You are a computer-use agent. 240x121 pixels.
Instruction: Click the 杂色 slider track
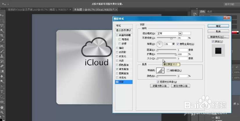(166, 76)
